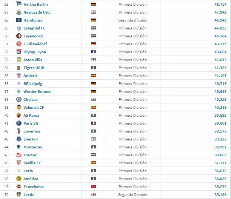Open the Olymp. Lyon team link
This screenshot has width=231, height=199.
pos(34,52)
